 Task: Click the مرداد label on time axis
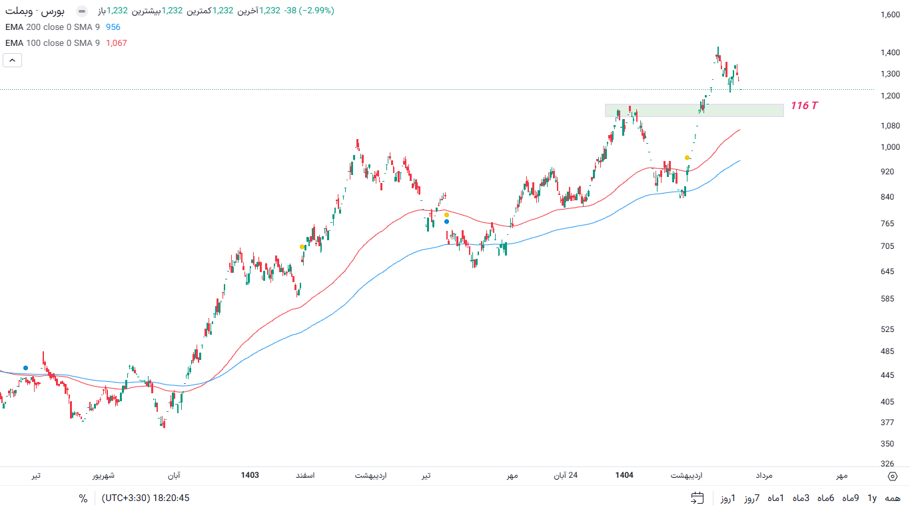pyautogui.click(x=763, y=476)
